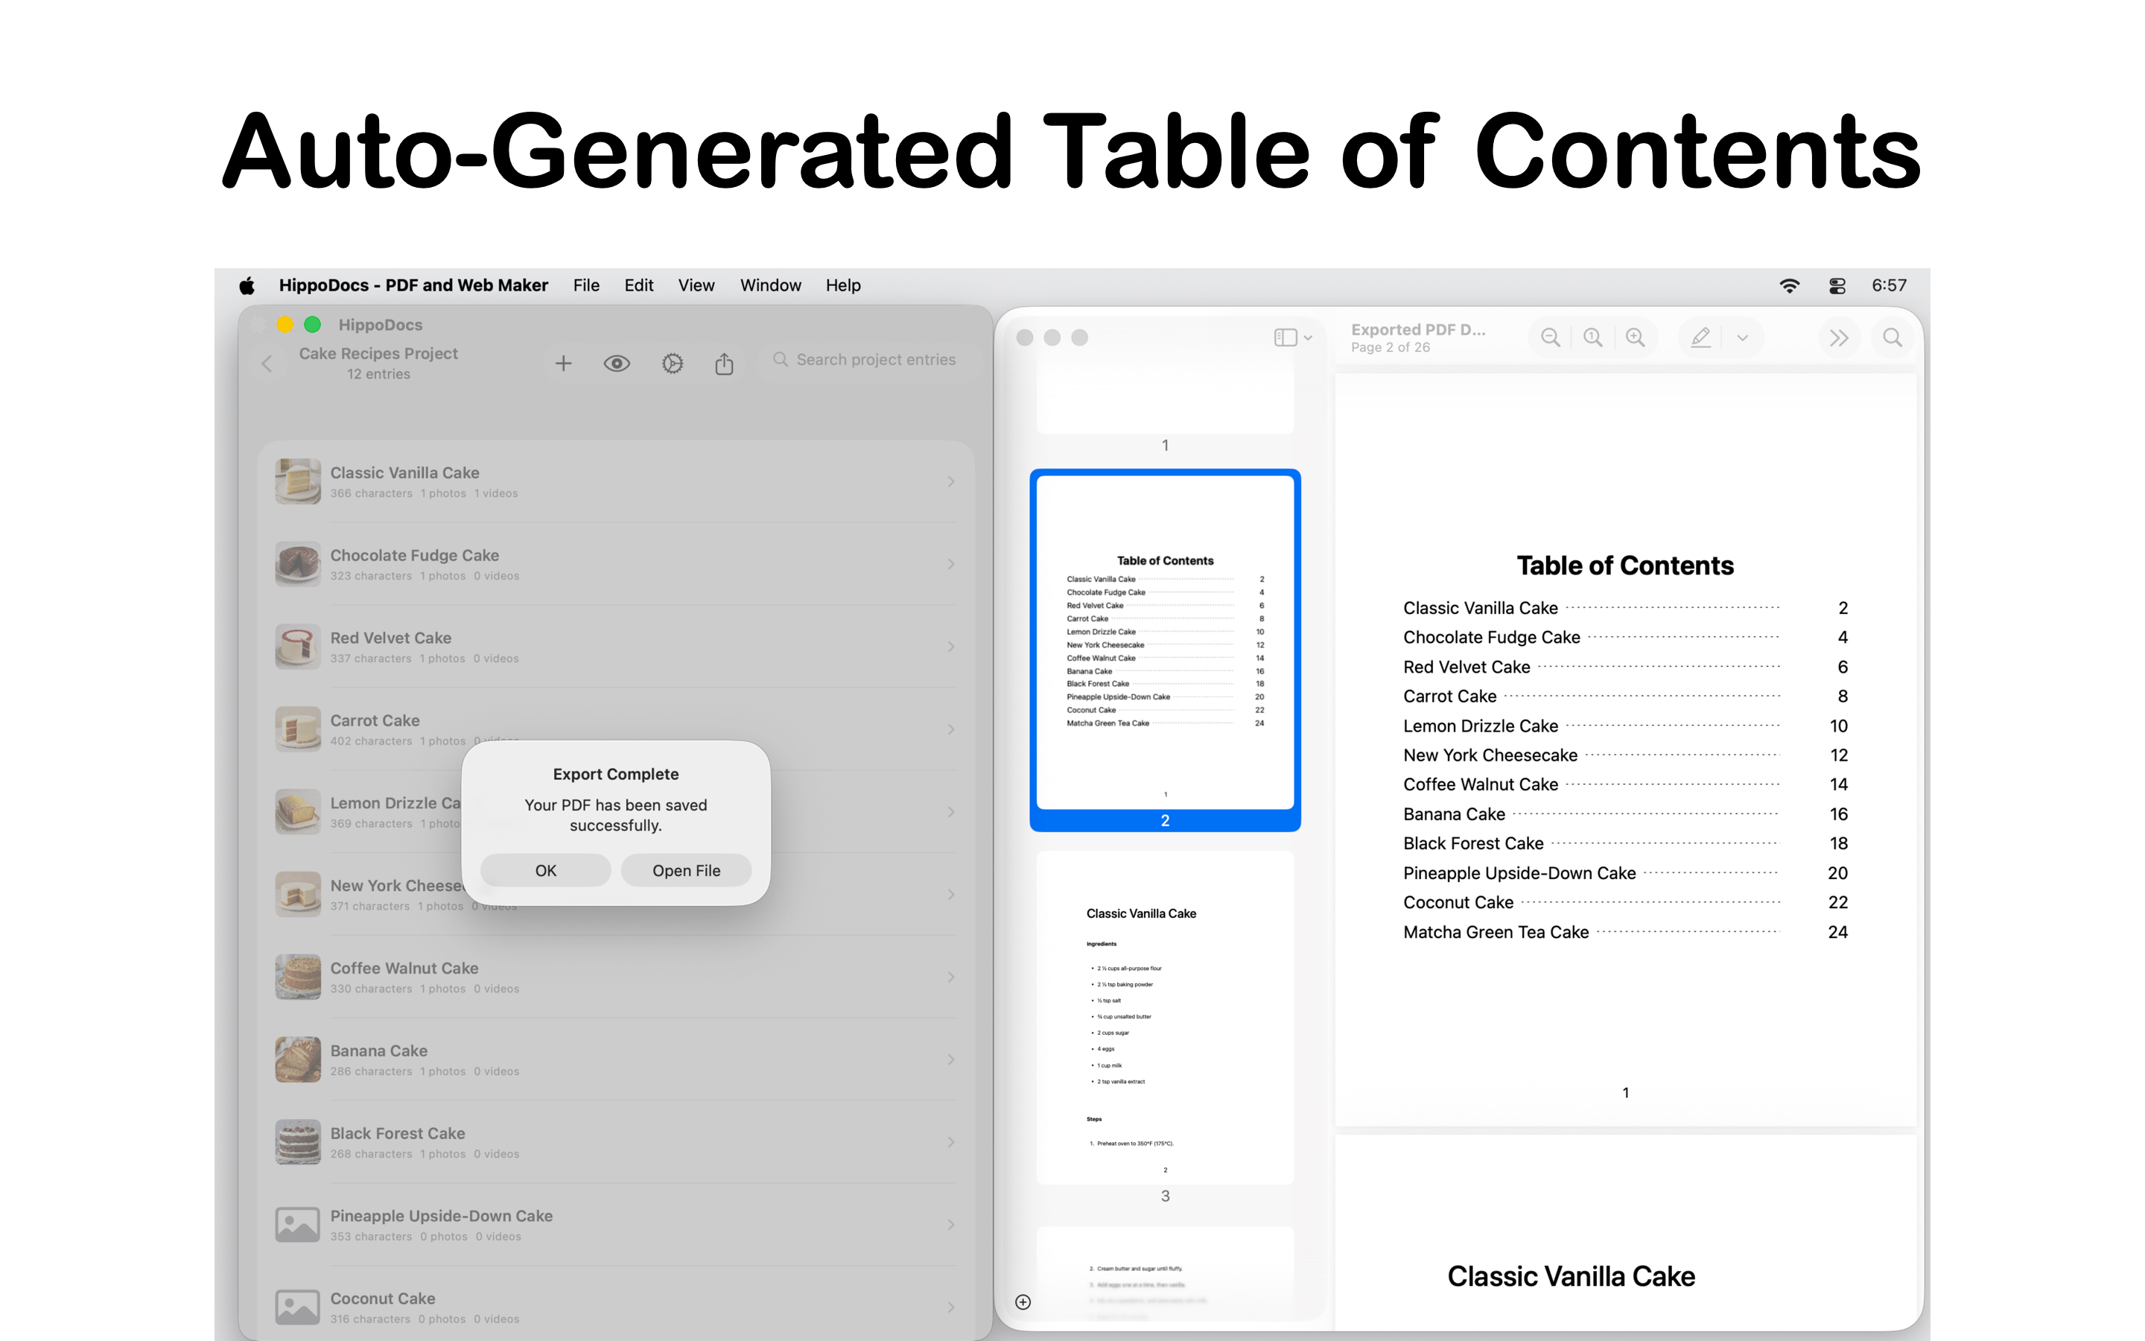Screen dimensions: 2145x1341
Task: Show more toolbar items chevrons
Action: pyautogui.click(x=1839, y=338)
